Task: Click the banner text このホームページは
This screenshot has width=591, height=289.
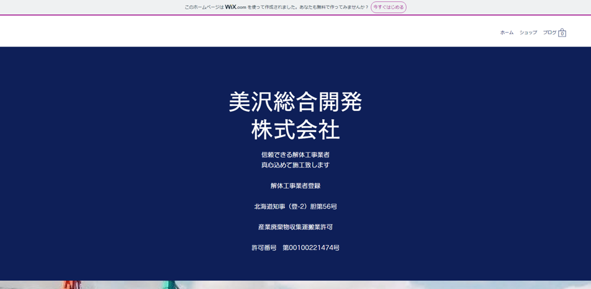Action: click(x=204, y=7)
